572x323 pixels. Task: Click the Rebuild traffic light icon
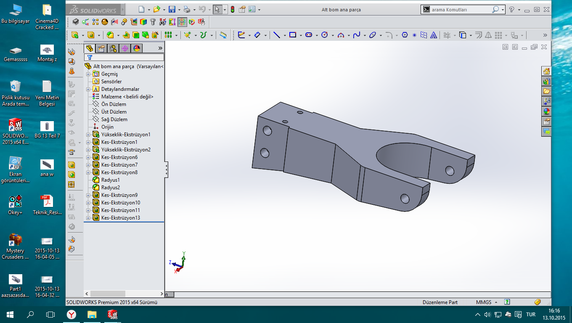[233, 9]
